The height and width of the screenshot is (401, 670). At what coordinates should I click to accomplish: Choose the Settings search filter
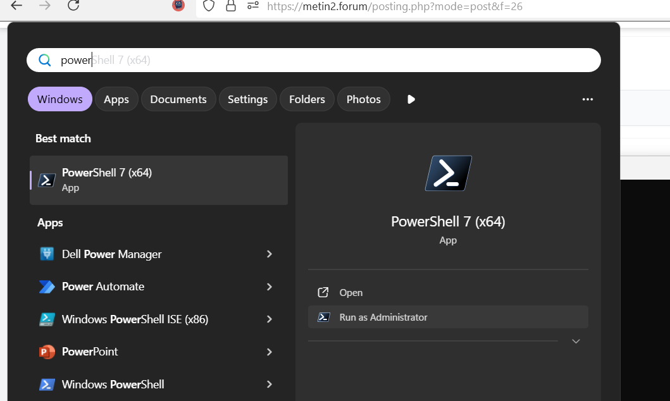tap(247, 99)
